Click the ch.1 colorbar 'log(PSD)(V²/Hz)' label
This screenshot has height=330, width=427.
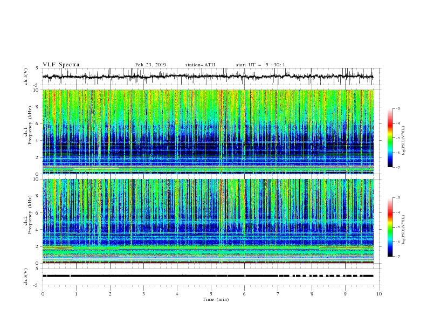point(404,141)
